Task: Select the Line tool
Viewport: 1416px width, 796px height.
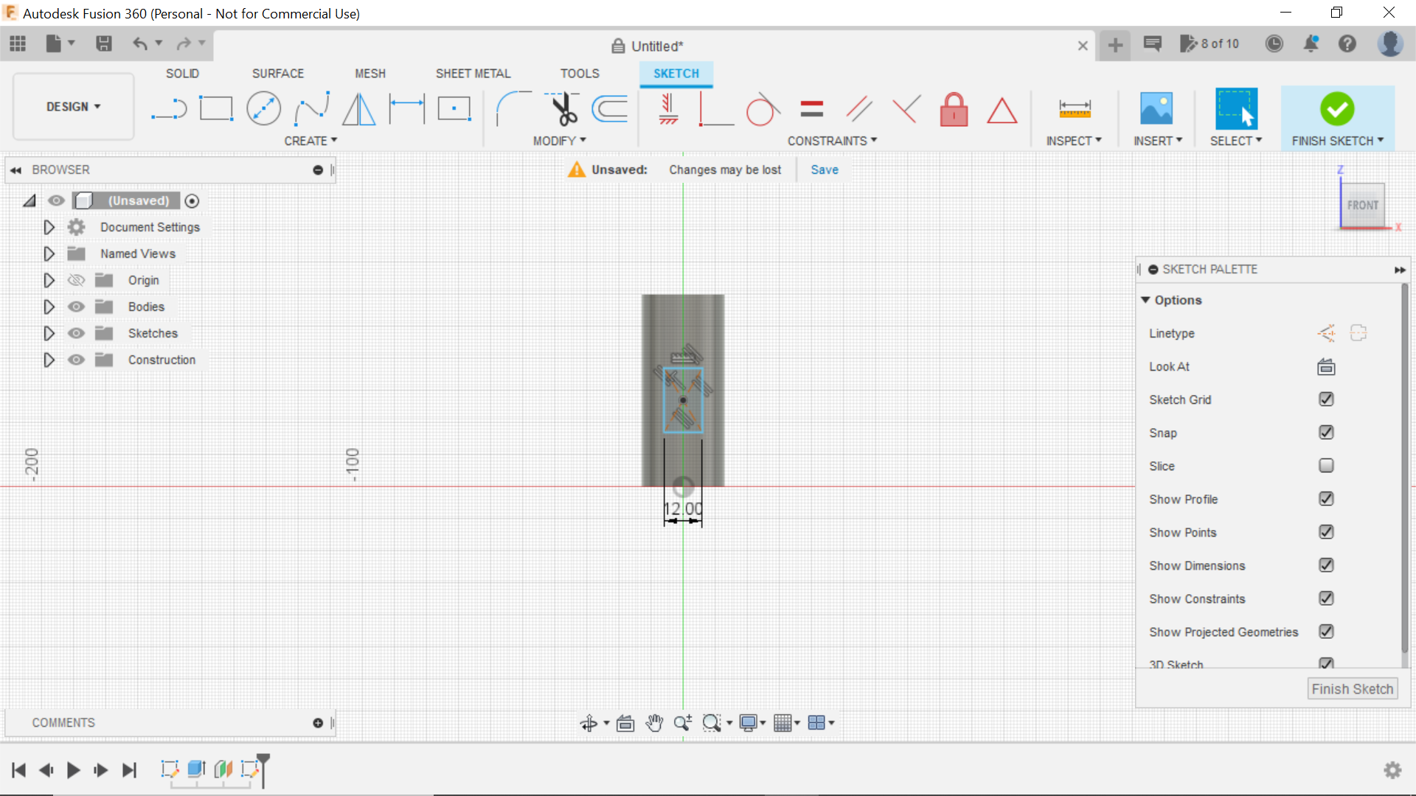Action: pyautogui.click(x=168, y=108)
